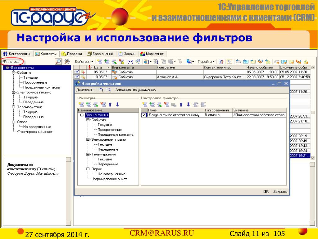Click the refresh icon right of Перейти
Viewport: 318px width, 239px height.
coord(221,62)
